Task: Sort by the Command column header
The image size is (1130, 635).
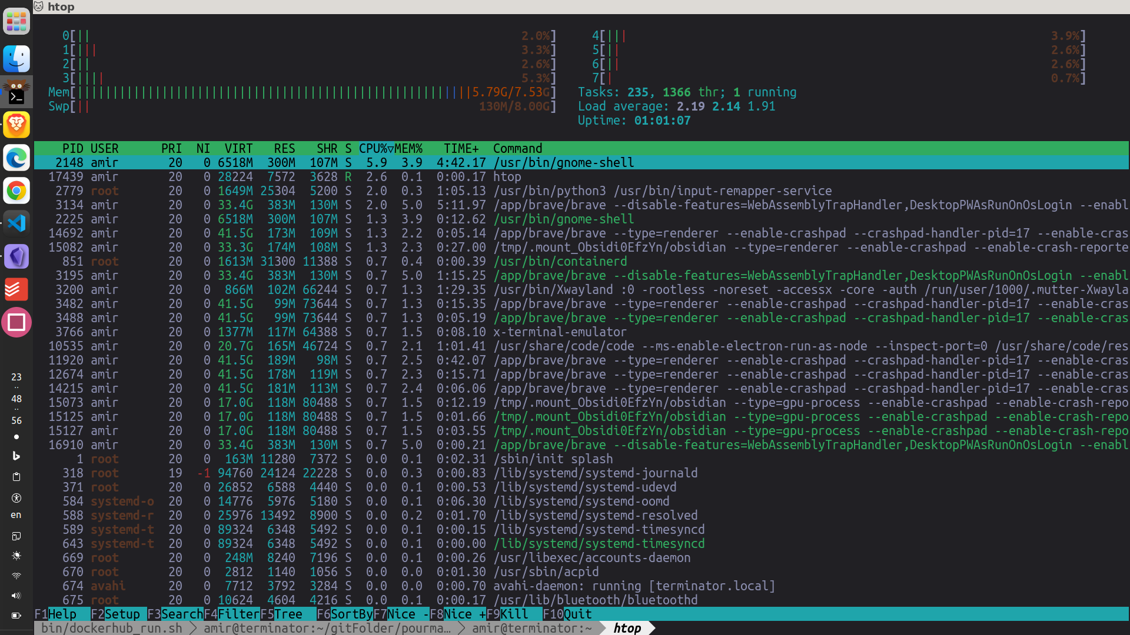Action: (518, 149)
